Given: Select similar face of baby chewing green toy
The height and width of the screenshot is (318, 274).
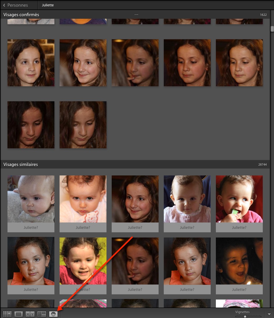Looking at the screenshot, I should [239, 199].
